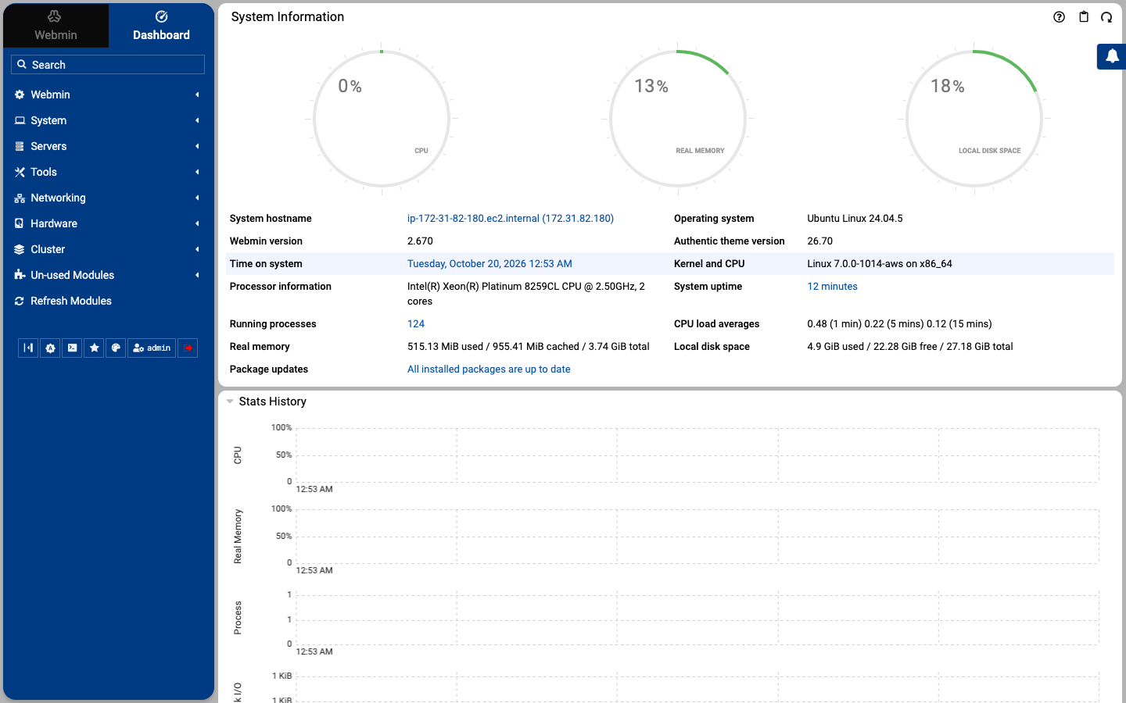Refresh system information with the reload icon
Screen dimensions: 1126x703
point(1106,17)
